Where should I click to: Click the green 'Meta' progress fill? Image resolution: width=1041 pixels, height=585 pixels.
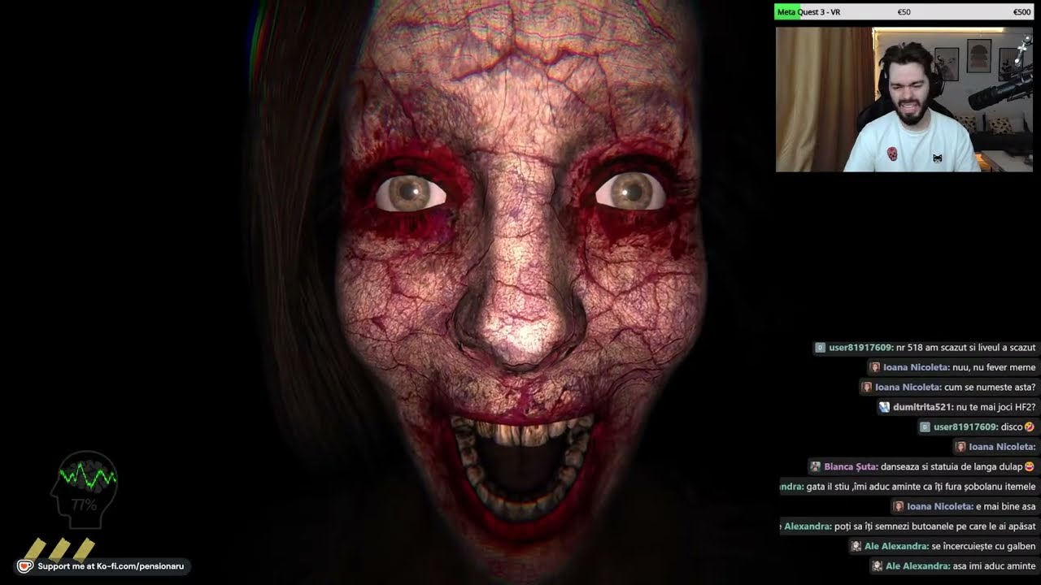click(787, 11)
